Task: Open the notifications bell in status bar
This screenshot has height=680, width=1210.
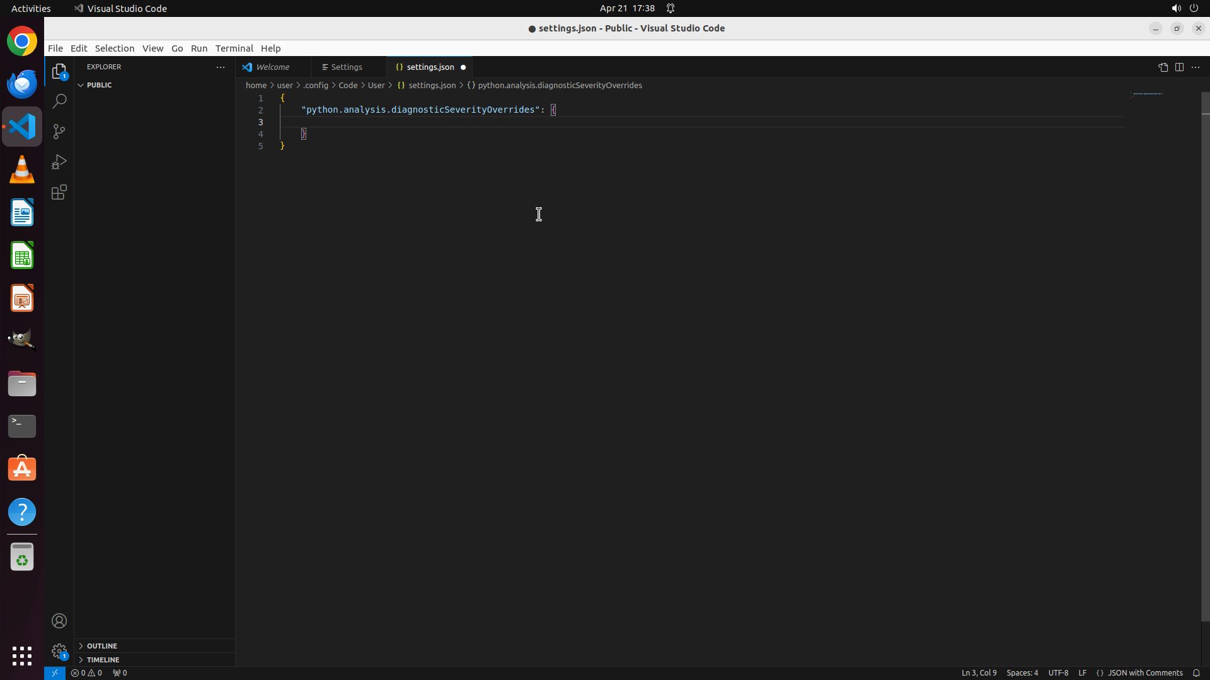Action: pos(1196,672)
